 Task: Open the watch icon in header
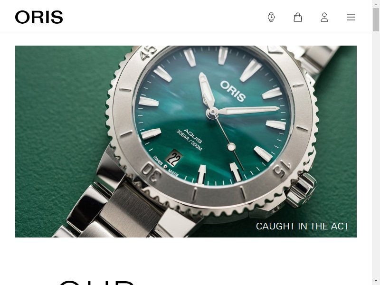point(271,17)
